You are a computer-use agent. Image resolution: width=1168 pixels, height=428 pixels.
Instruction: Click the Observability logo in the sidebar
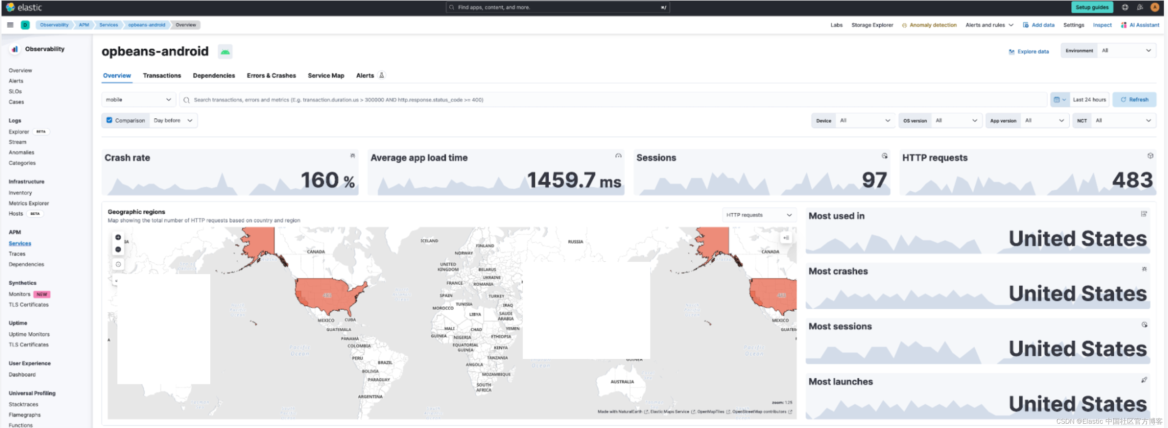click(x=15, y=49)
